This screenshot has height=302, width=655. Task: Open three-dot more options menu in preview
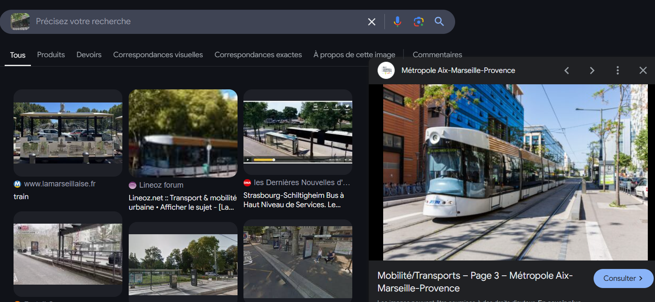(x=618, y=70)
